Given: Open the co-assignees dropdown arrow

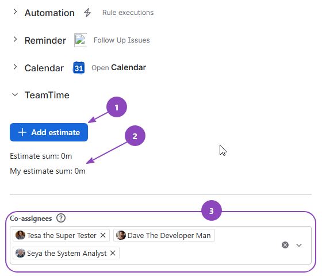Looking at the screenshot, I should pos(299,245).
